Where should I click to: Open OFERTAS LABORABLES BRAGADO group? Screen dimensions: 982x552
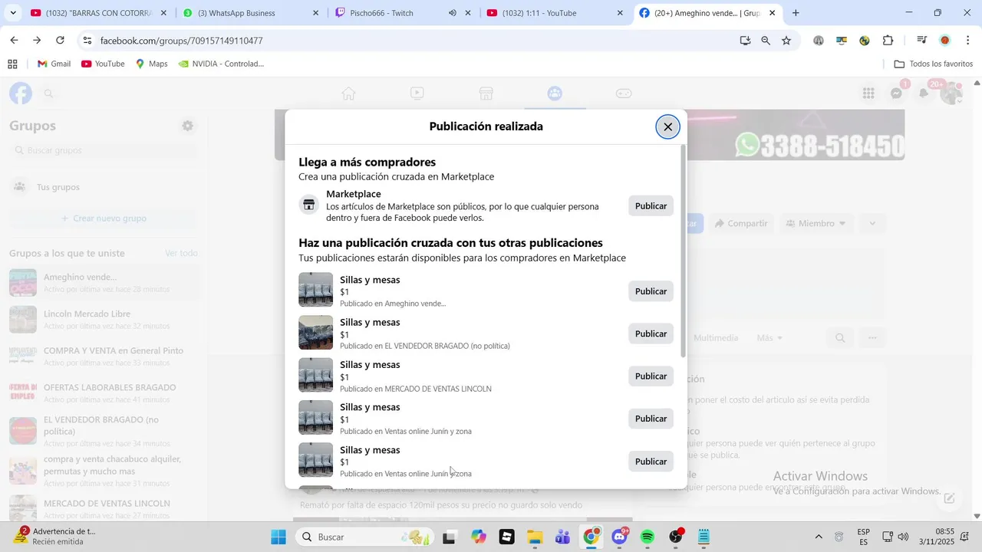pyautogui.click(x=103, y=393)
